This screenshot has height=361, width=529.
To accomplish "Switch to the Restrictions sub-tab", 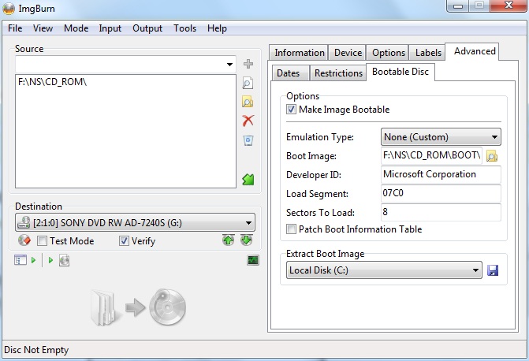I will coord(338,73).
